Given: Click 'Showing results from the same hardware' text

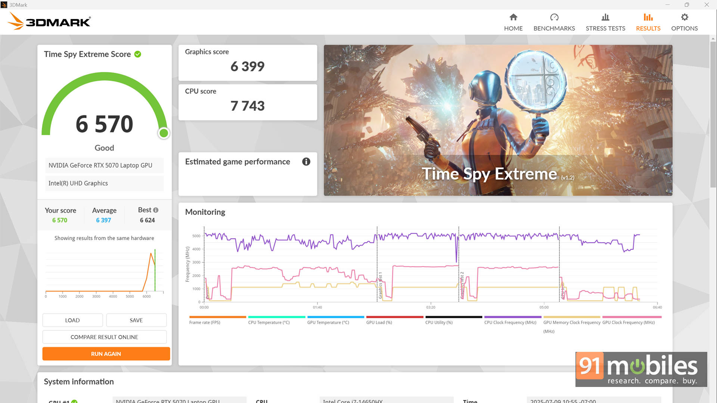Looking at the screenshot, I should (104, 238).
